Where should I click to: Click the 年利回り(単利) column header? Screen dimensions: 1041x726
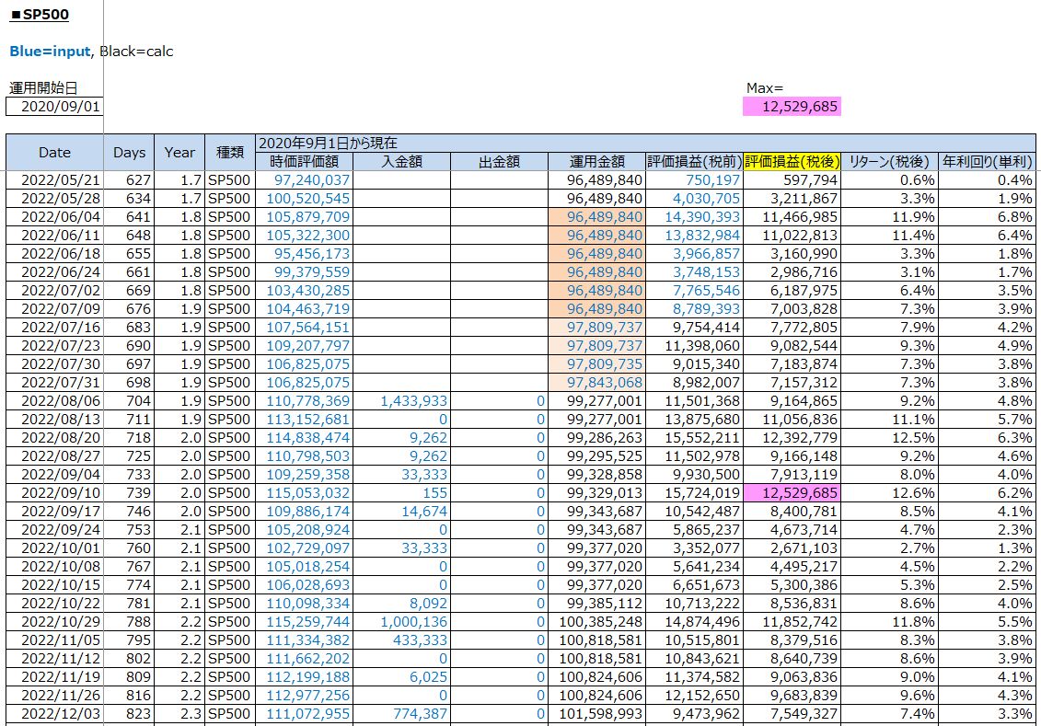(x=988, y=162)
